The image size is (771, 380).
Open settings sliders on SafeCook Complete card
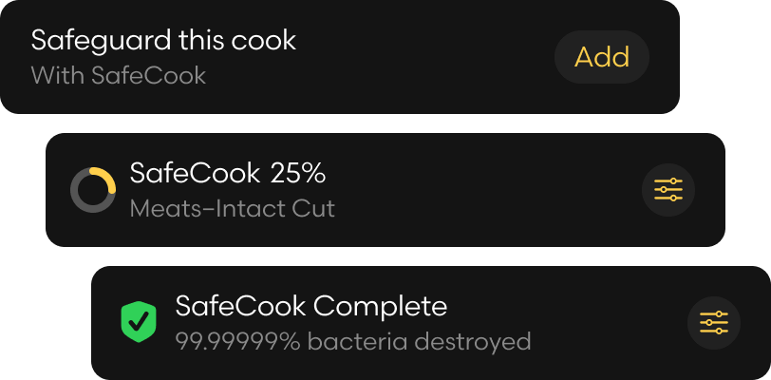tap(714, 323)
